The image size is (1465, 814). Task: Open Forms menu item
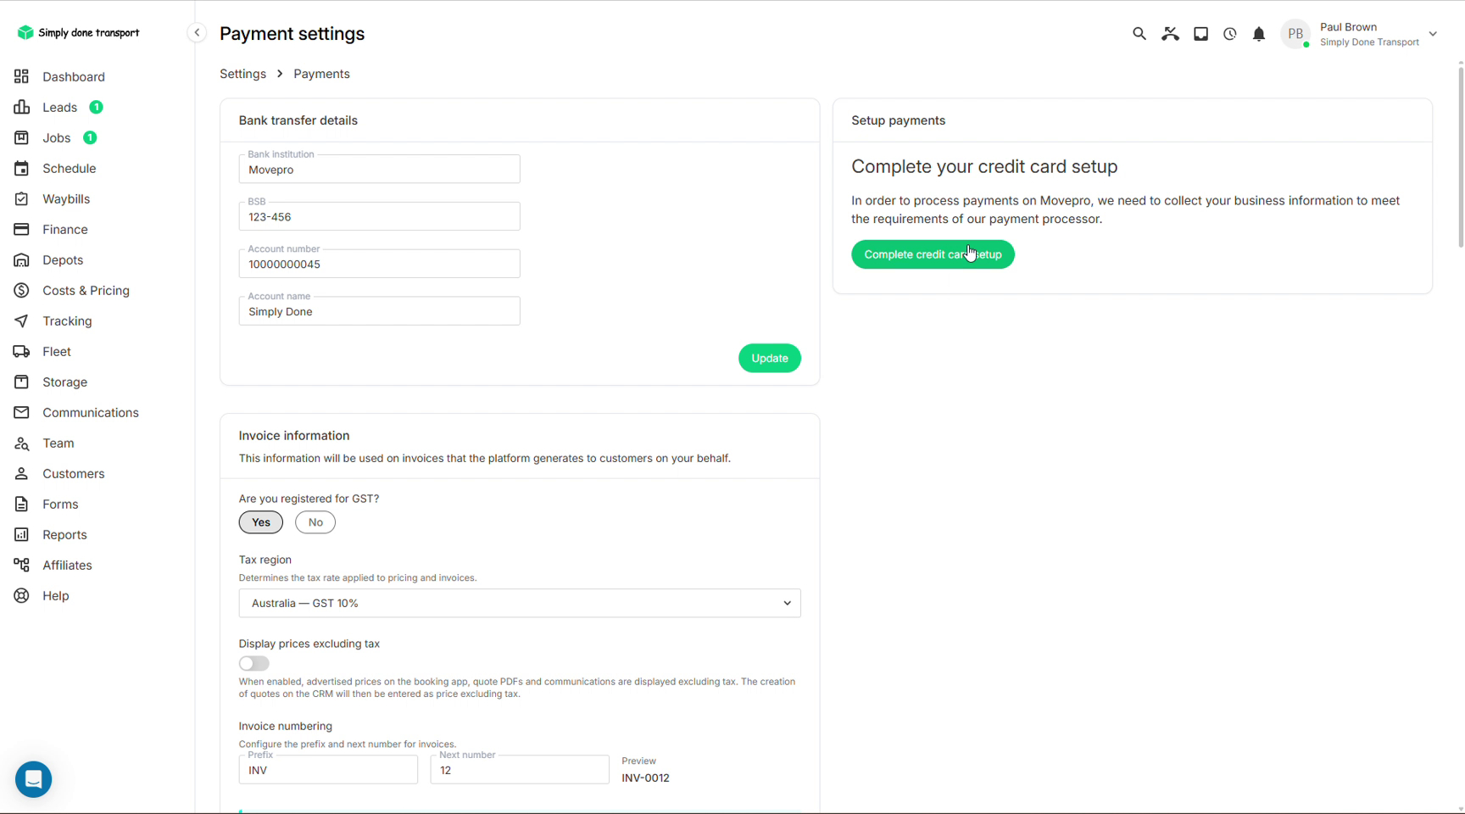pos(60,504)
